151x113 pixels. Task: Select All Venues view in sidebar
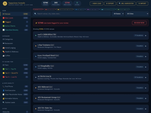click(x=15, y=14)
